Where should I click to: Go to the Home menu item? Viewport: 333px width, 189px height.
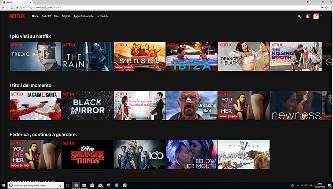click(35, 16)
